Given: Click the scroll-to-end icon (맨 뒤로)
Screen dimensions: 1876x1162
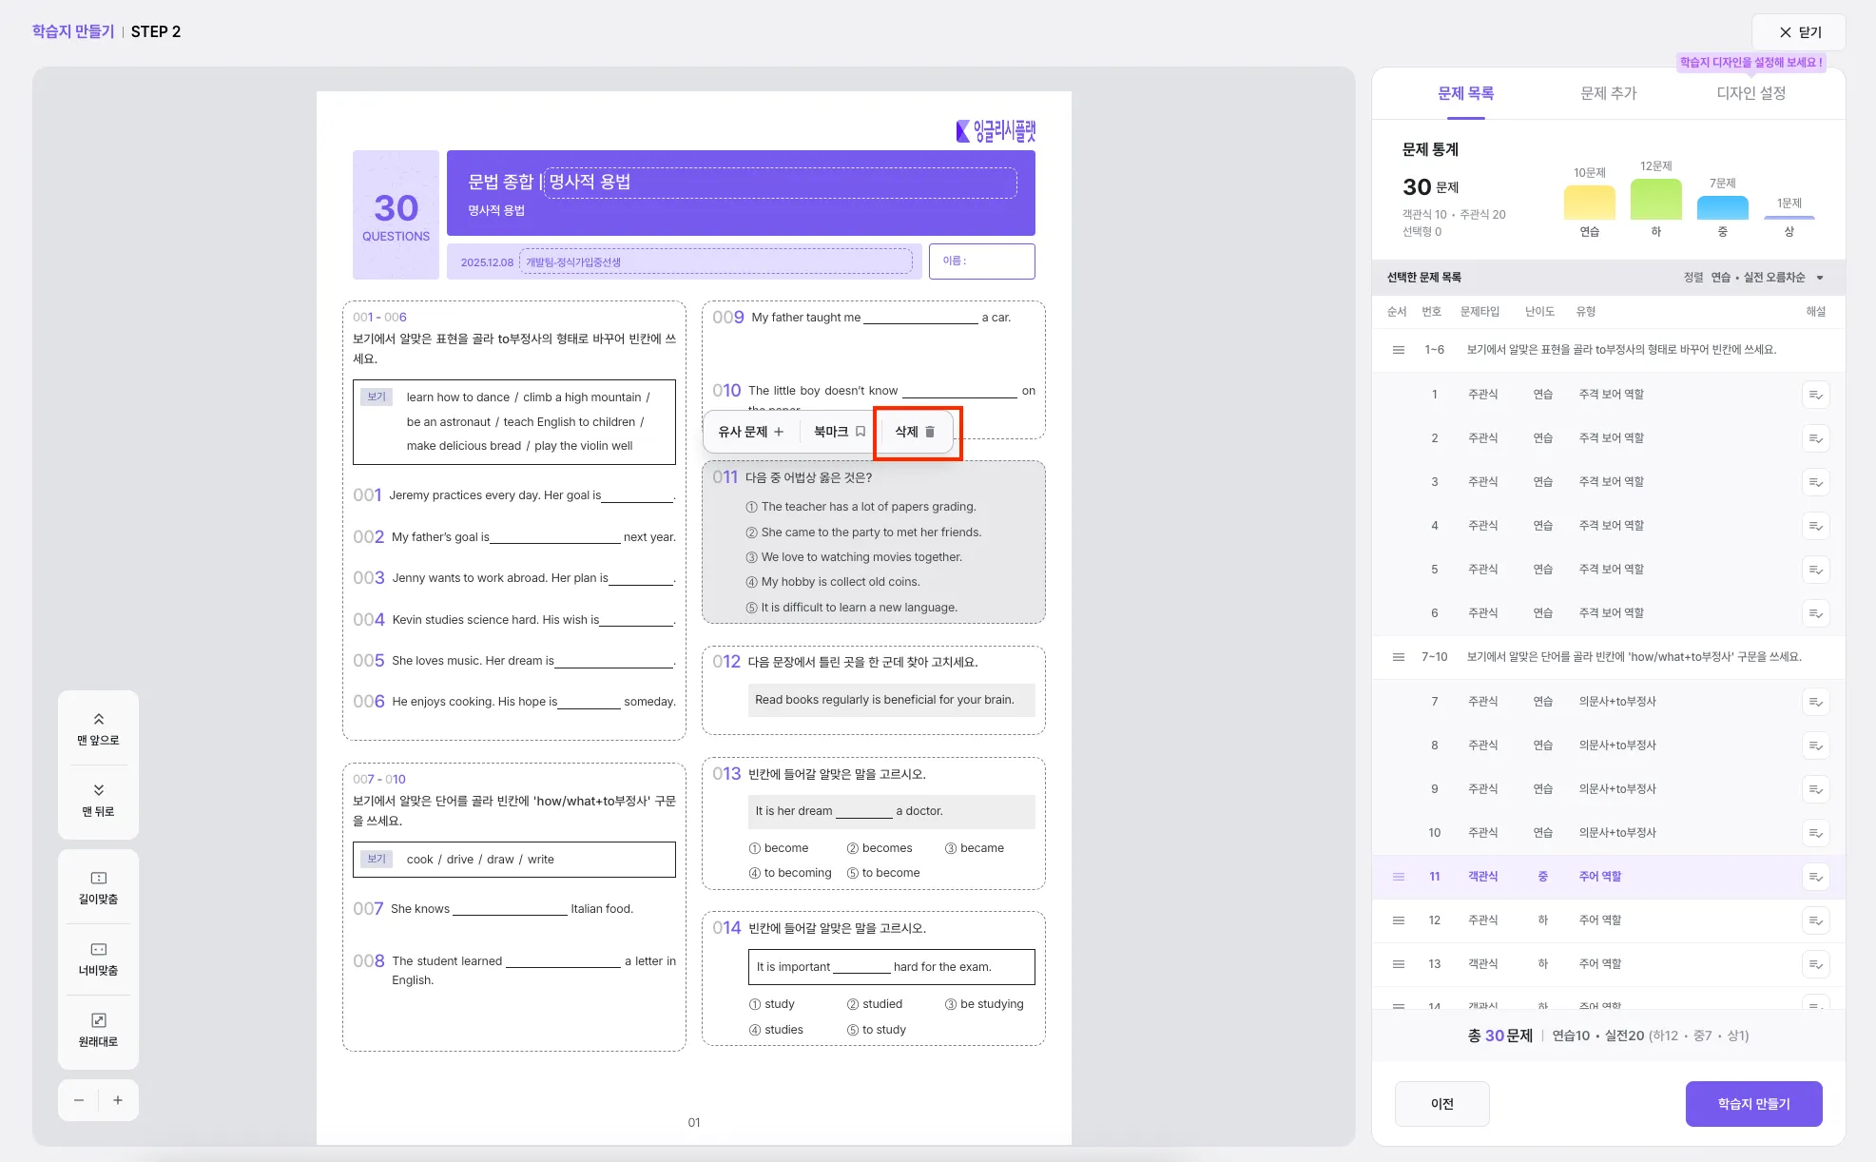Looking at the screenshot, I should click(x=98, y=790).
